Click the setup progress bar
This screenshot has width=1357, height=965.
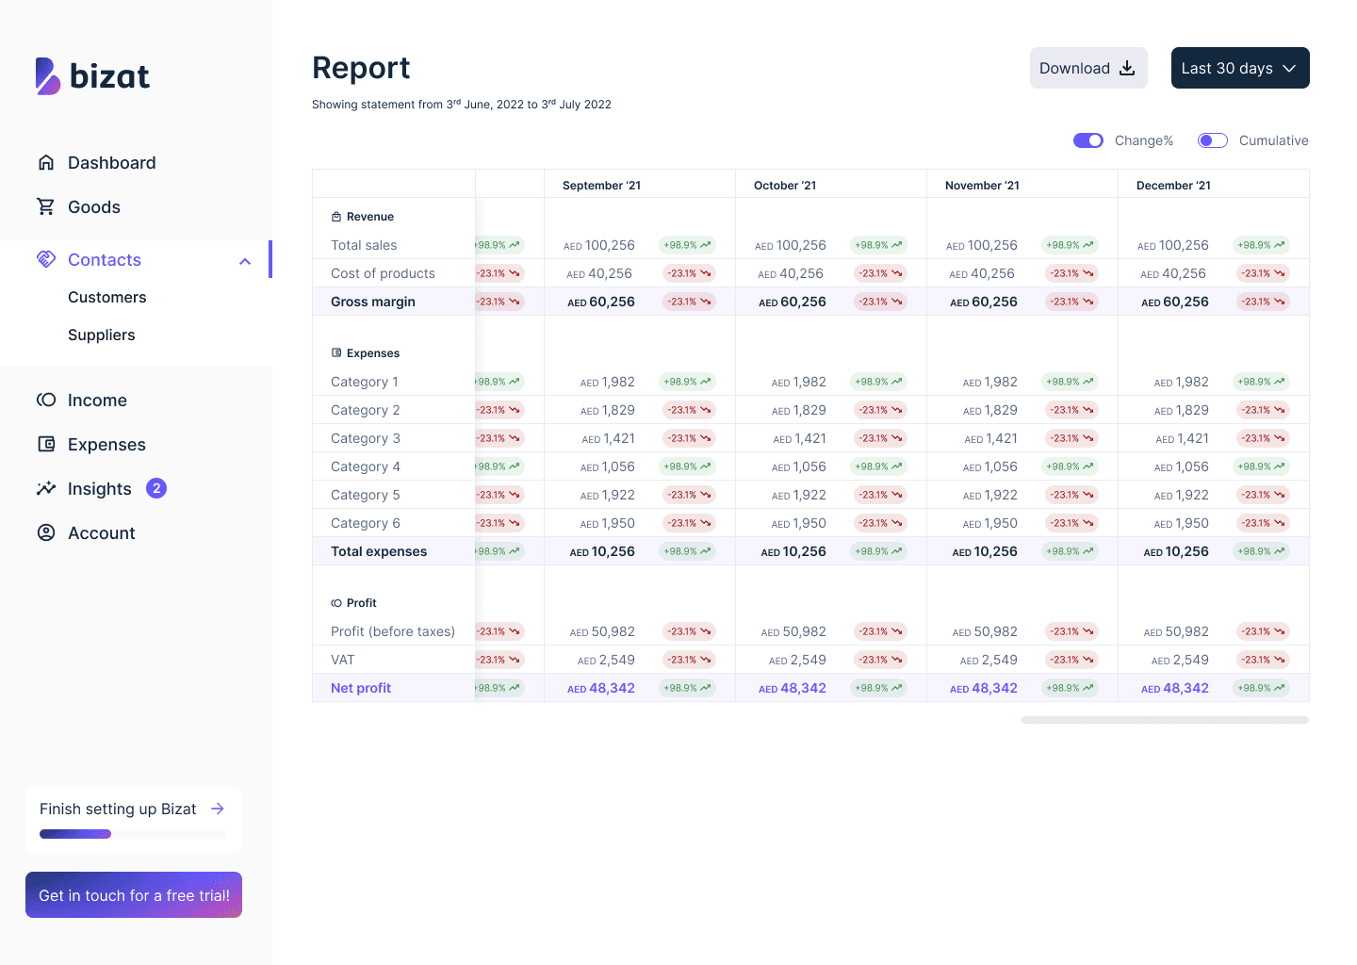click(133, 834)
